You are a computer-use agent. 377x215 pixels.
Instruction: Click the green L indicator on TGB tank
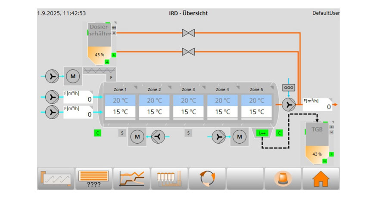(332, 154)
